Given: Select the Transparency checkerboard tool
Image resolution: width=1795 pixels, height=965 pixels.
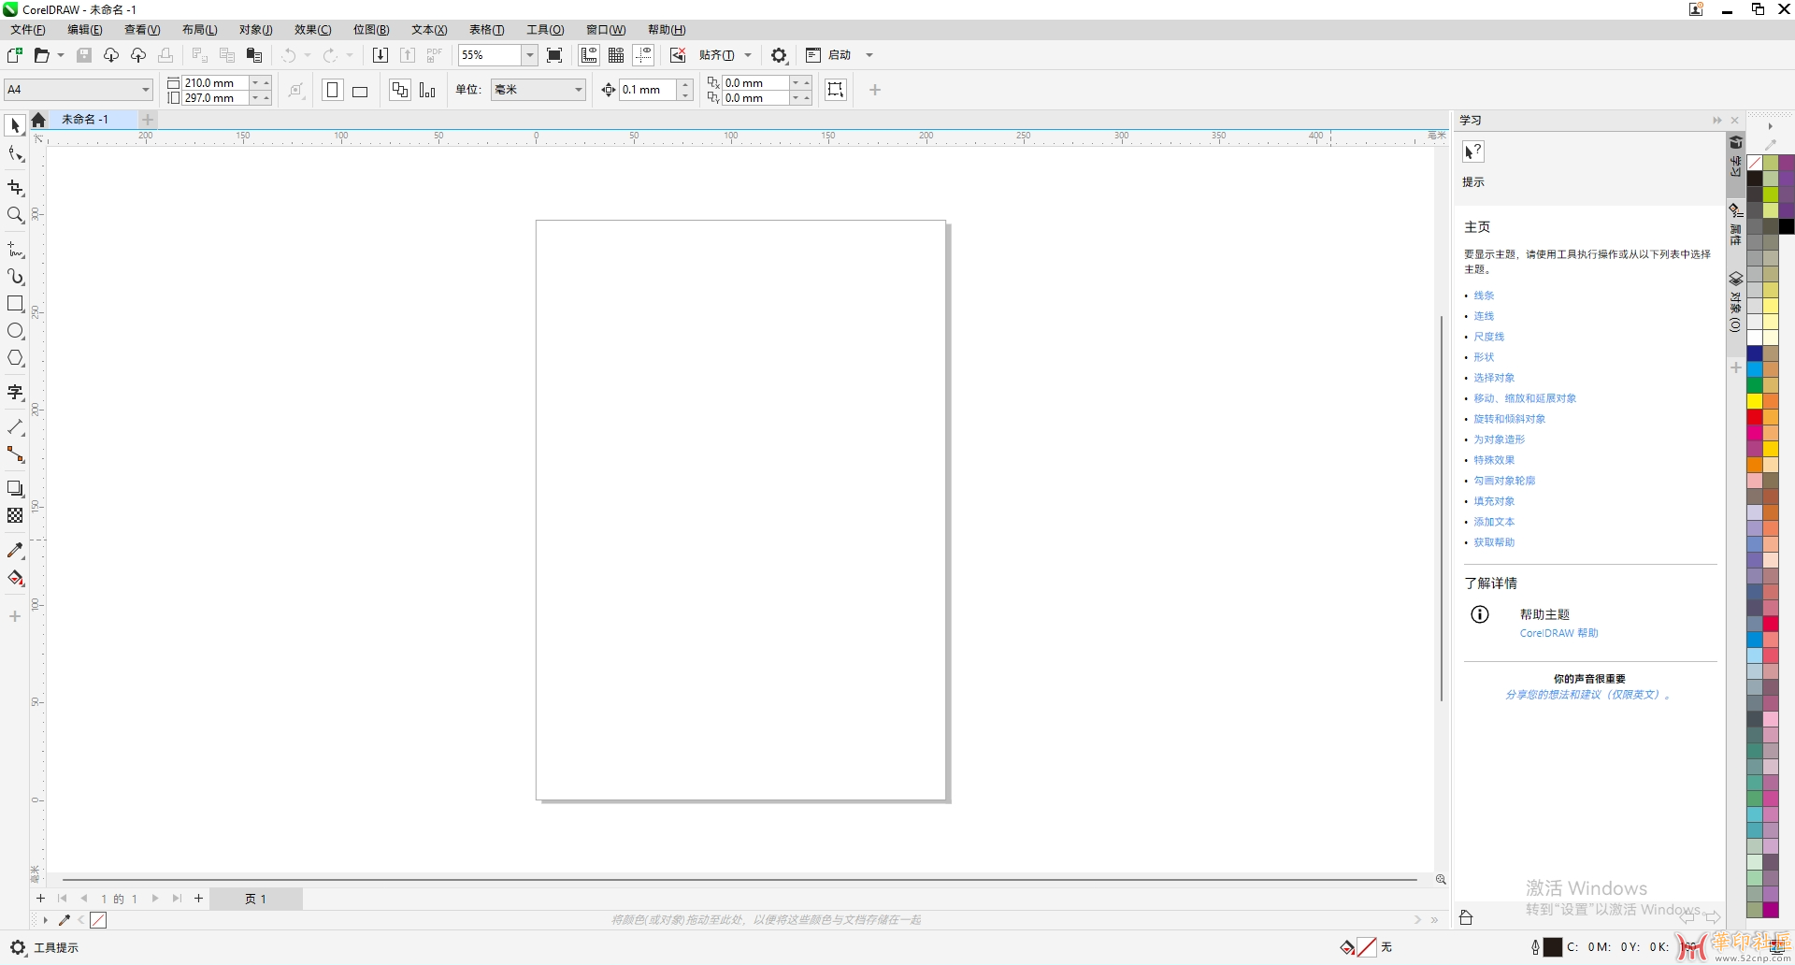Looking at the screenshot, I should [x=15, y=516].
